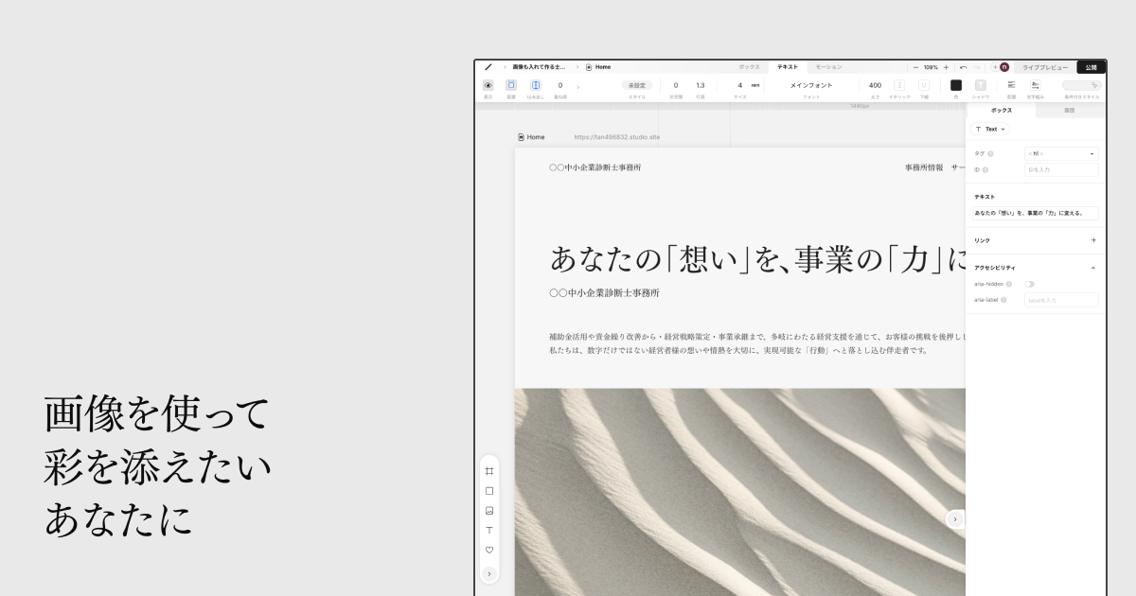The image size is (1136, 596).
Task: Select the frame/section tool at sidebar top
Action: tap(489, 470)
